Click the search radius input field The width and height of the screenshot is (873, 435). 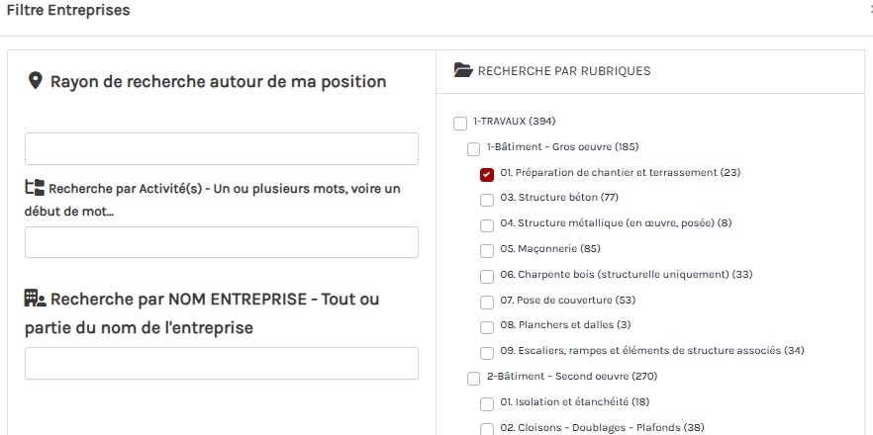(222, 149)
